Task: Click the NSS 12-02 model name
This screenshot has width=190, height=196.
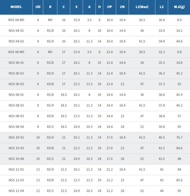Action: tap(16, 170)
